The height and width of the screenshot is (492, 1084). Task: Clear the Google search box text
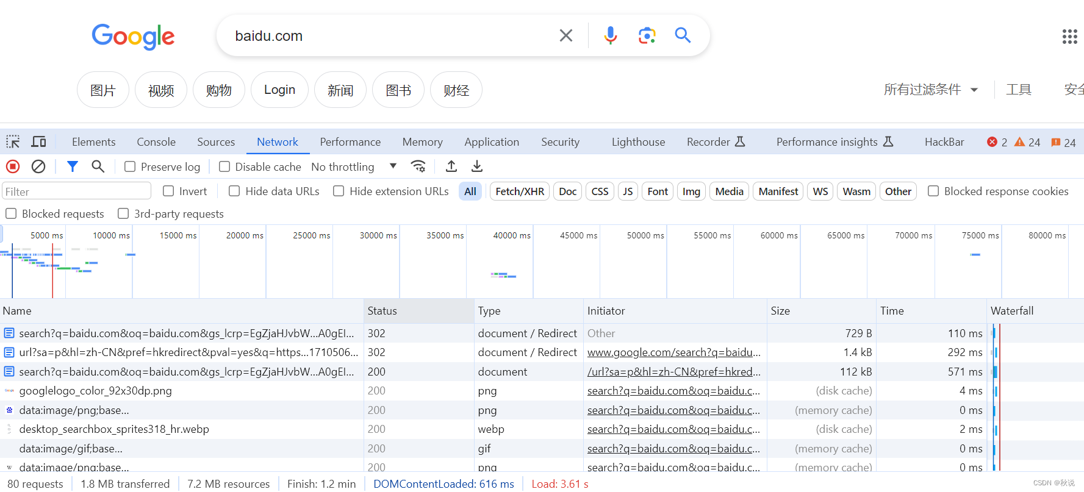tap(566, 35)
